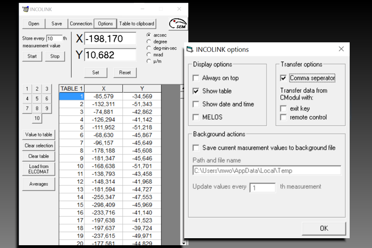Click the Open button
Viewport: 372px width, 248px height.
tap(33, 24)
